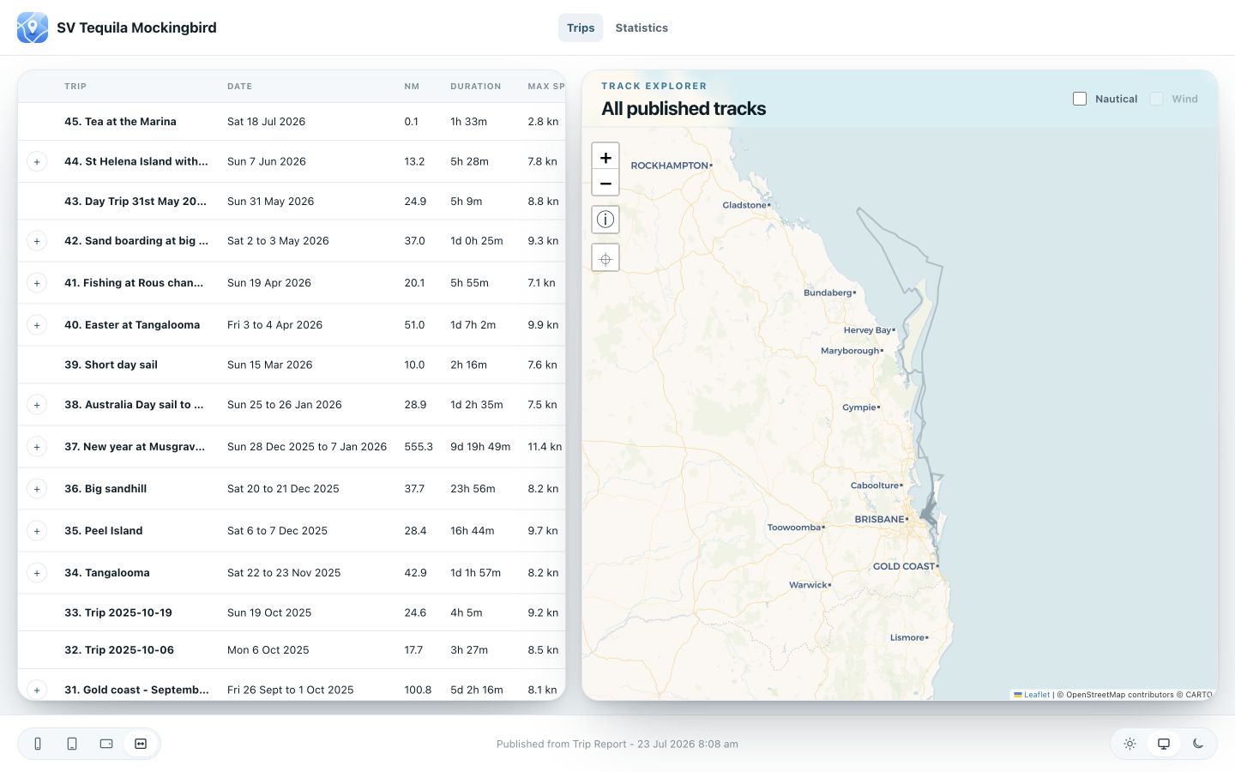Zoom out on the track map
This screenshot has width=1235, height=772.
pos(605,183)
